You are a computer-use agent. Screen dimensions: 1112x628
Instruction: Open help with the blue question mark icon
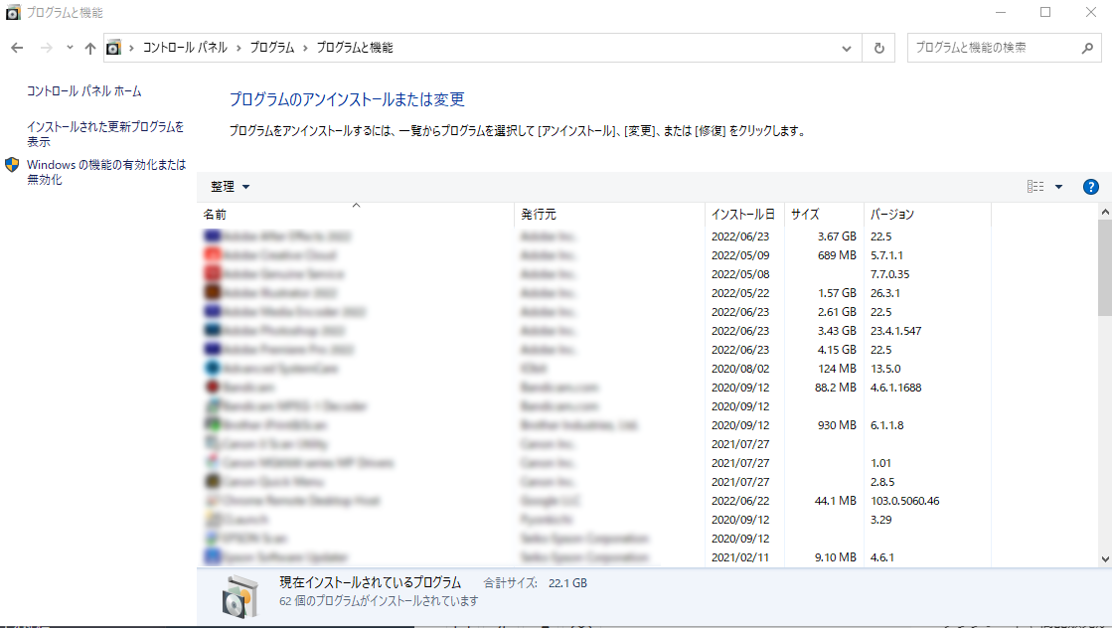1091,187
